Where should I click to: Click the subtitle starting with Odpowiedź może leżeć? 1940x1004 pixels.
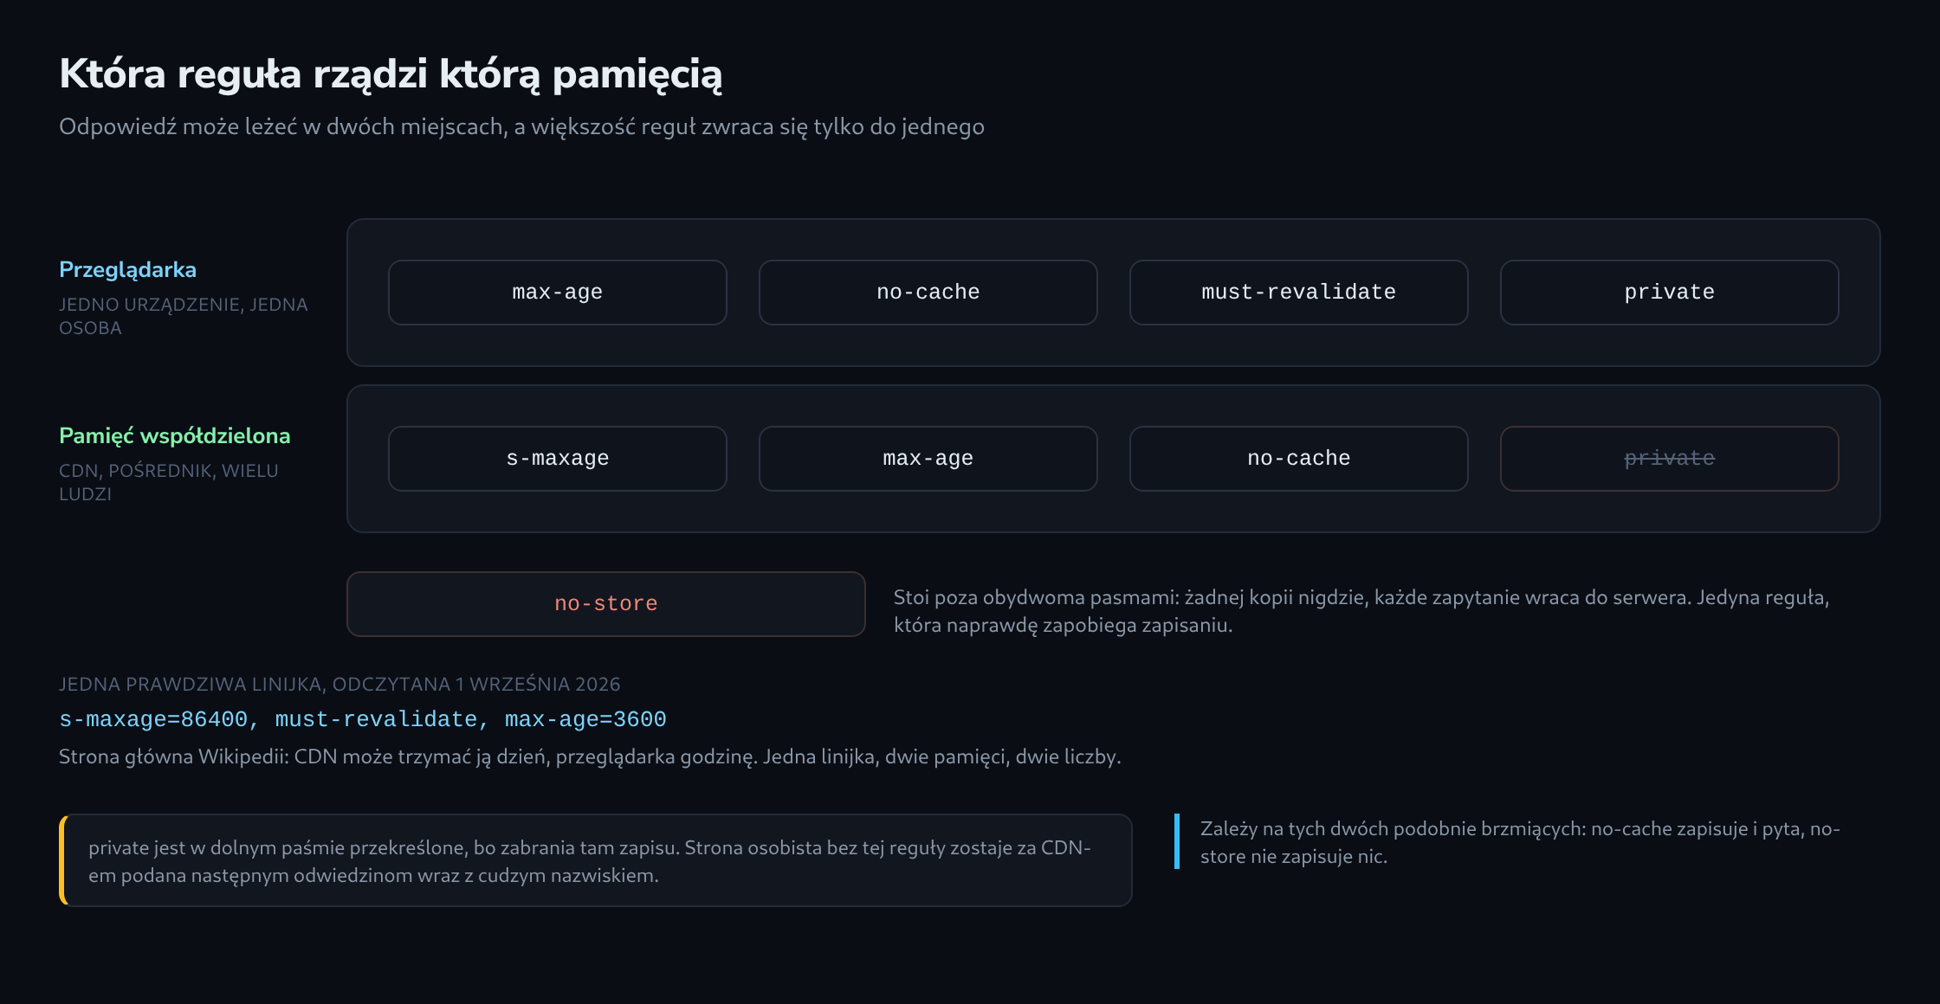click(521, 127)
